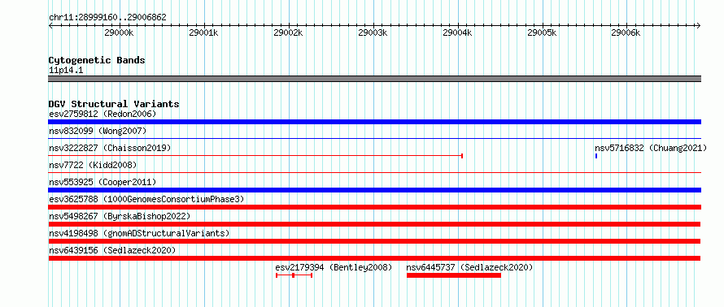Open the nsv7722 (Kidd2008) variant label
Screen dimensions: 724x307
(93, 165)
